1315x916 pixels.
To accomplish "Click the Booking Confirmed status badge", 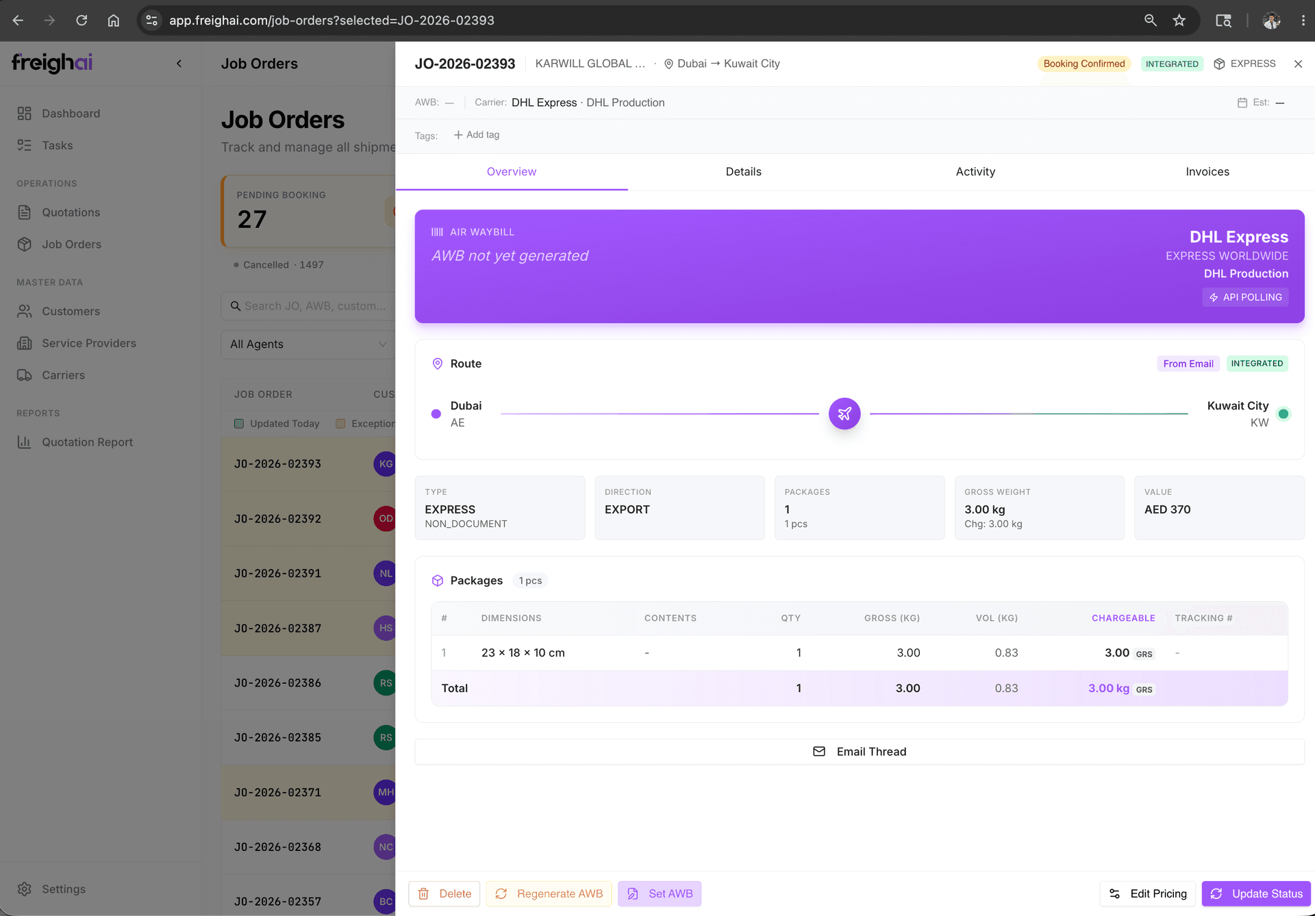I will pyautogui.click(x=1084, y=64).
